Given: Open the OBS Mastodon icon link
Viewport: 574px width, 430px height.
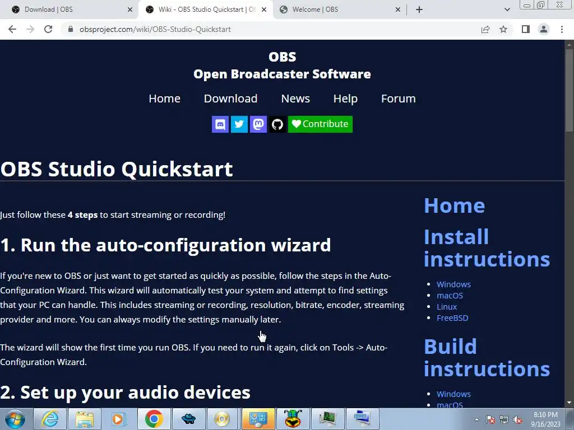Looking at the screenshot, I should coord(258,124).
